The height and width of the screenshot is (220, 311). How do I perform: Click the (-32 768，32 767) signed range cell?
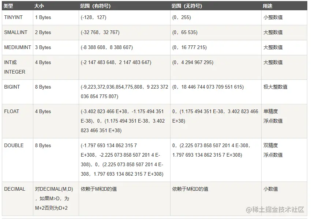[124, 33]
